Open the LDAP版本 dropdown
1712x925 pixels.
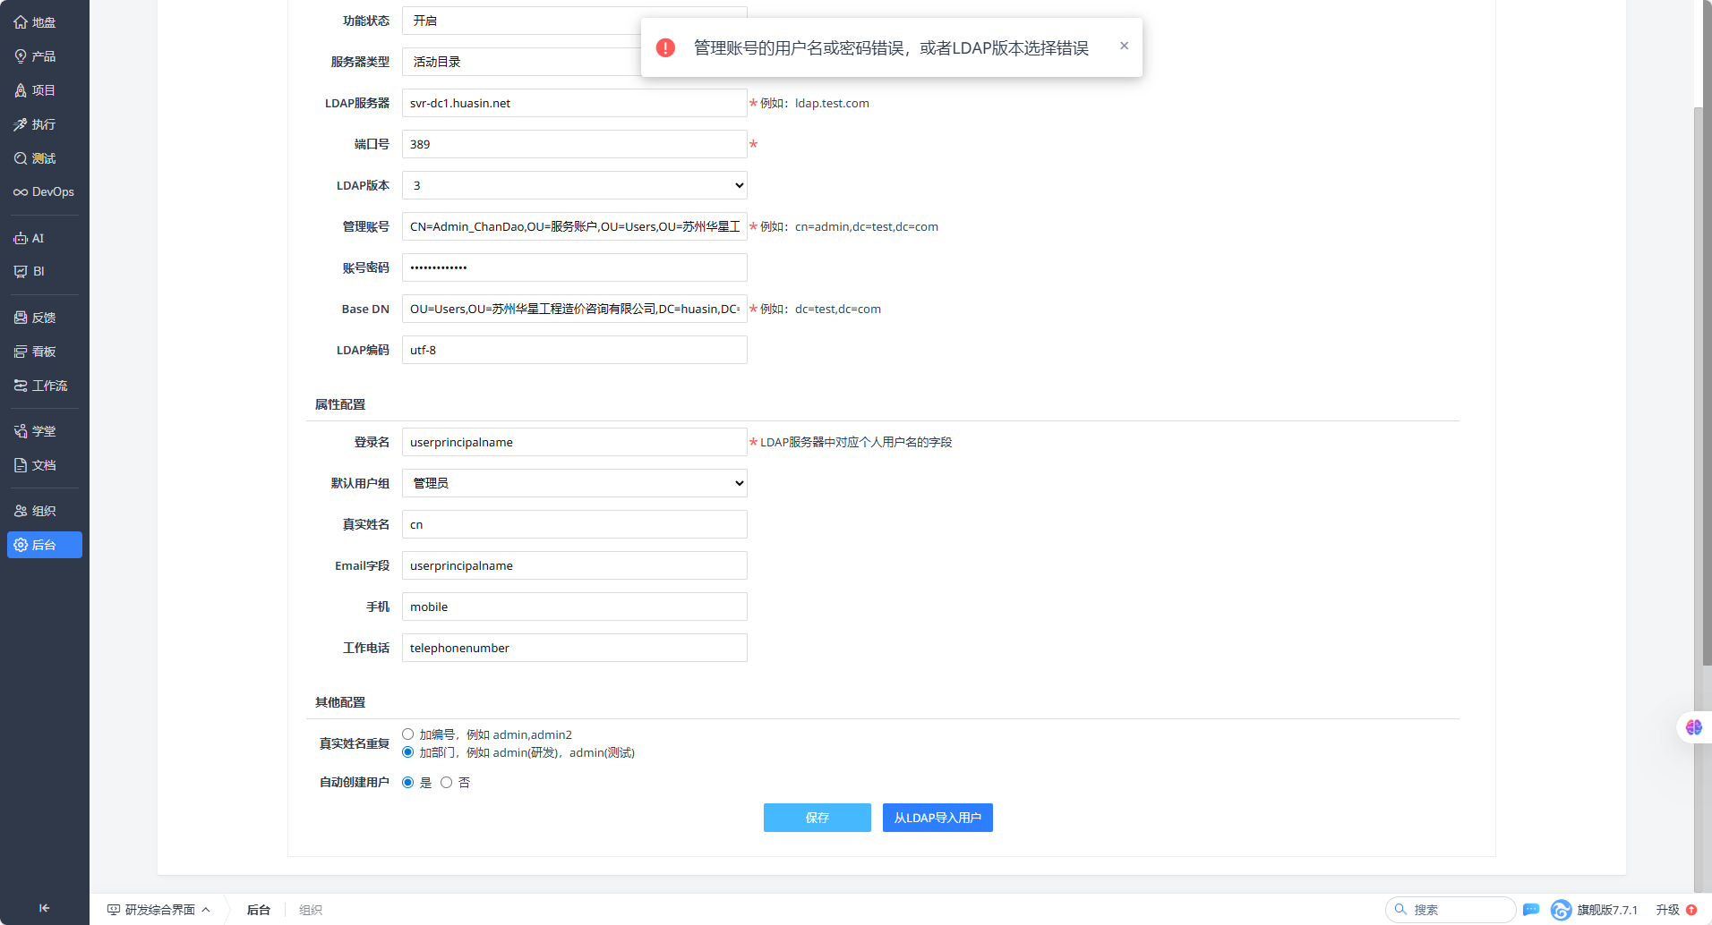(574, 185)
